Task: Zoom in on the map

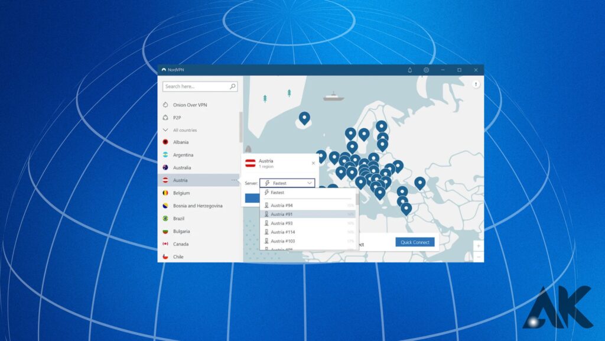Action: (479, 246)
